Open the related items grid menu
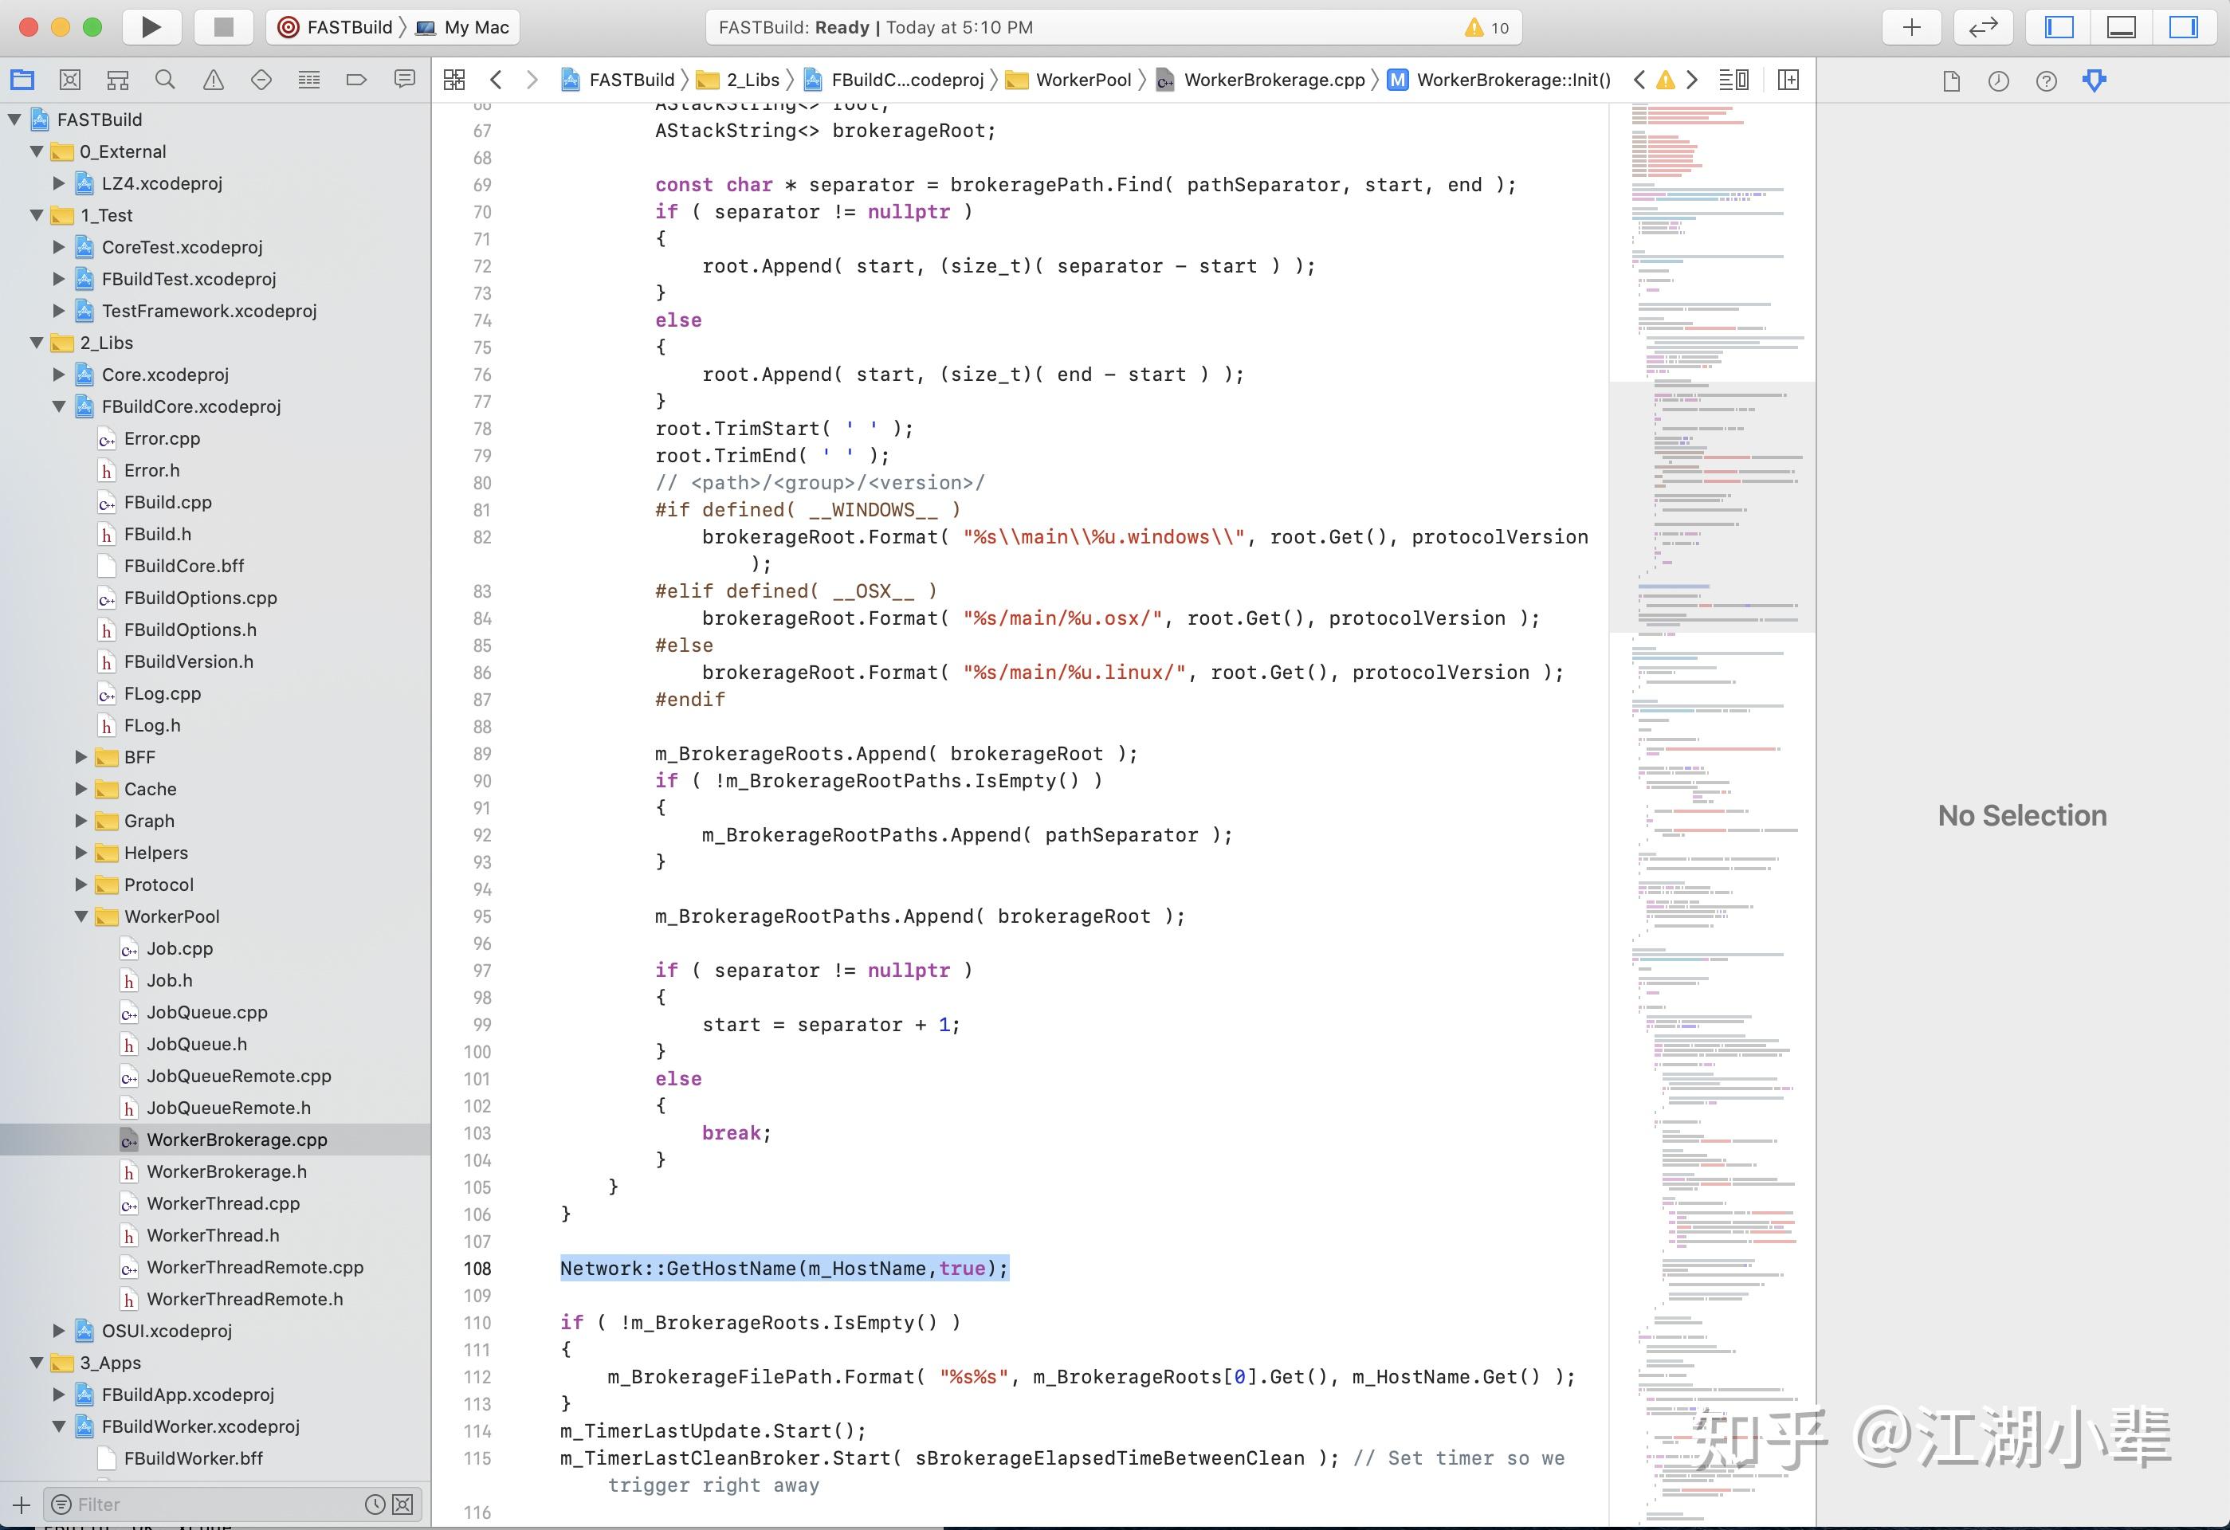2230x1530 pixels. 455,80
